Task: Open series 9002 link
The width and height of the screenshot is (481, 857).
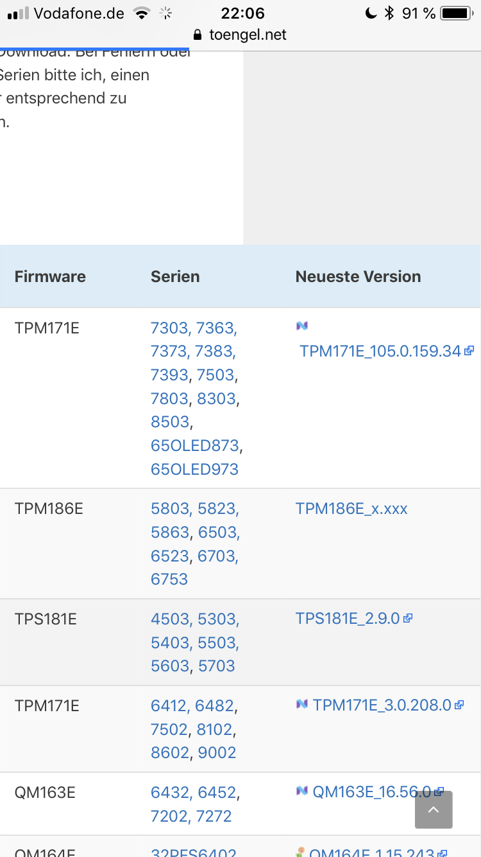Action: pyautogui.click(x=217, y=752)
